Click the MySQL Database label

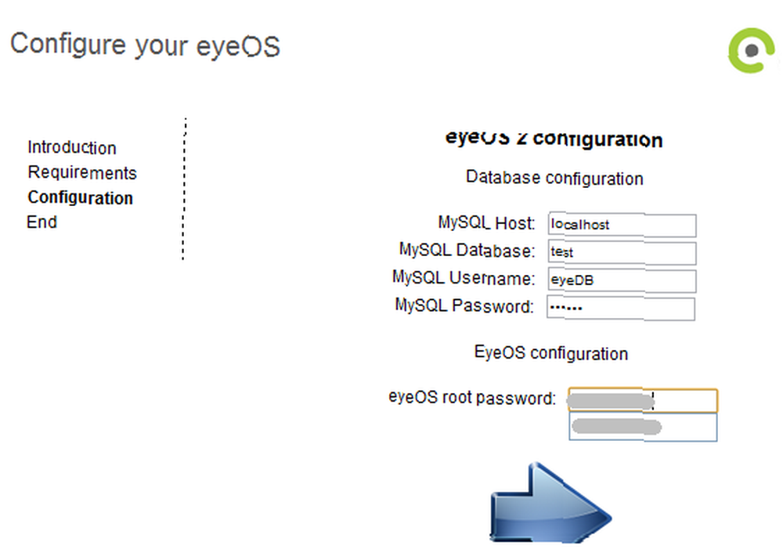[x=467, y=250]
